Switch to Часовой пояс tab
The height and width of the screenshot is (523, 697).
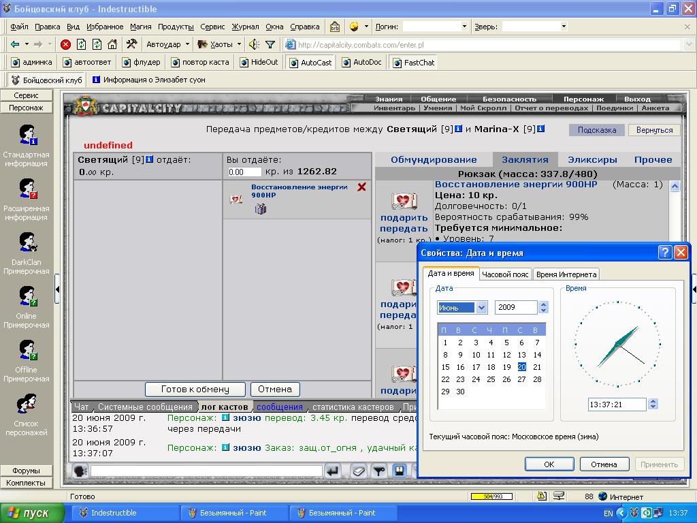pyautogui.click(x=505, y=274)
